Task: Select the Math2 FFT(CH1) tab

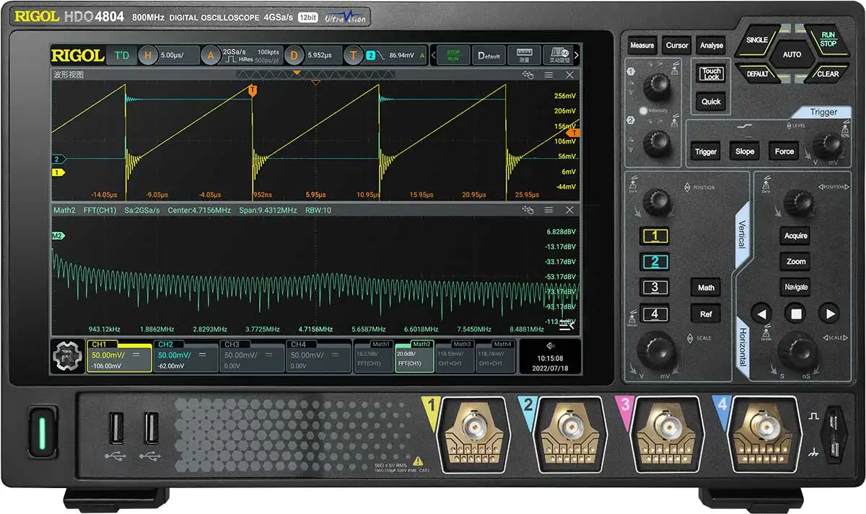Action: coord(414,355)
